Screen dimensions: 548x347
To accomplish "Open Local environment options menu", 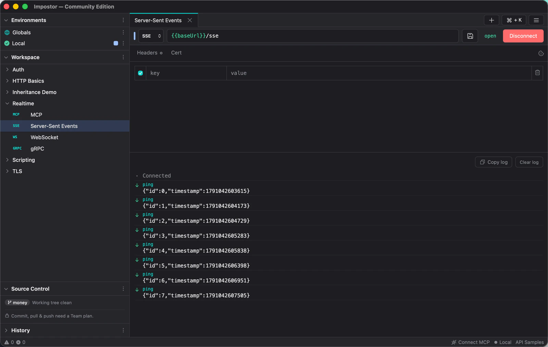I will (x=123, y=43).
